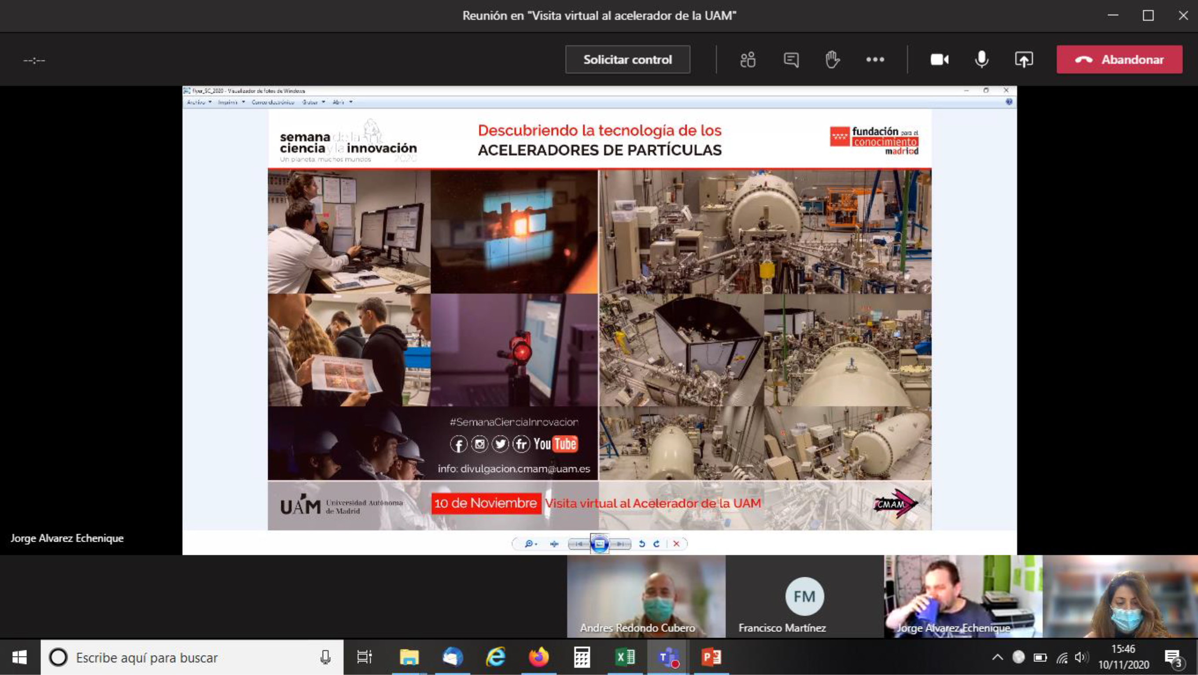This screenshot has width=1198, height=675.
Task: Toggle the system volume icon
Action: (x=1080, y=657)
